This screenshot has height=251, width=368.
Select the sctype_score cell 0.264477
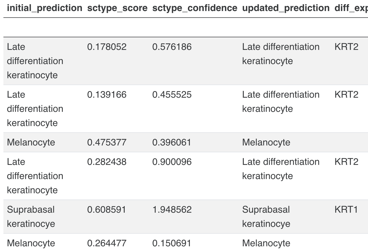click(107, 243)
